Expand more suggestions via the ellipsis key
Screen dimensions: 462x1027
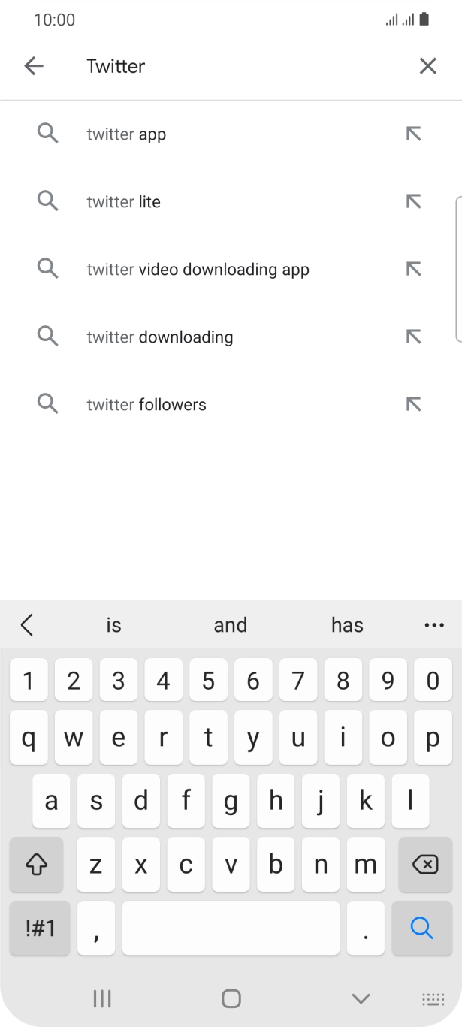(433, 624)
